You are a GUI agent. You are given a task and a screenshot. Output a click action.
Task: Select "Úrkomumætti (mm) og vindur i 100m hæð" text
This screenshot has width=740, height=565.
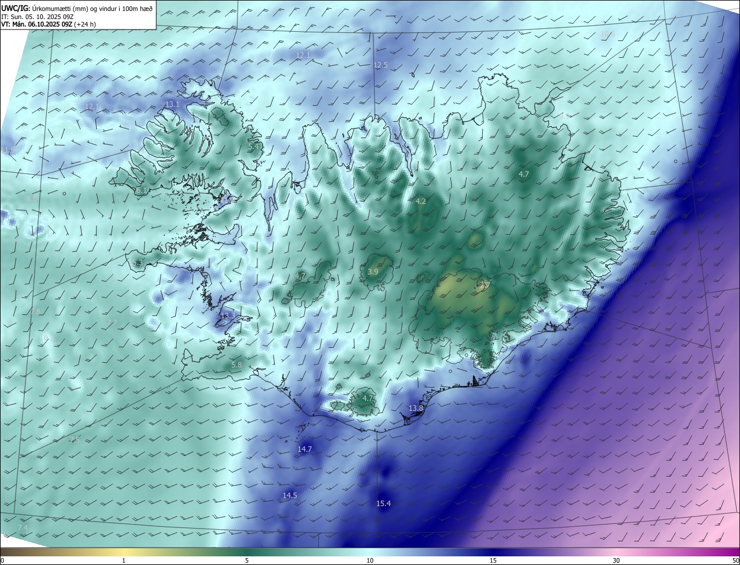[92, 8]
